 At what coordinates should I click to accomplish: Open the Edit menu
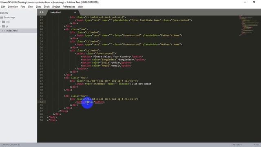coord(3,7)
